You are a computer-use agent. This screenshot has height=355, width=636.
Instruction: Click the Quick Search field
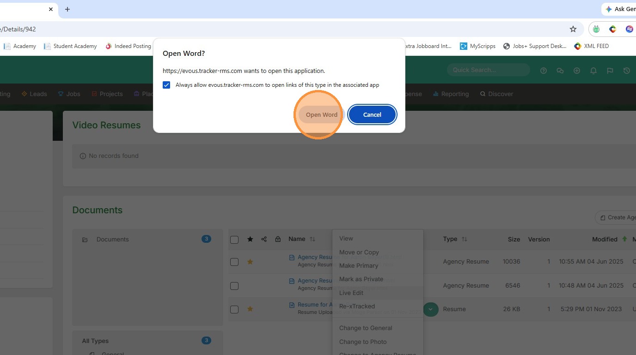click(488, 70)
